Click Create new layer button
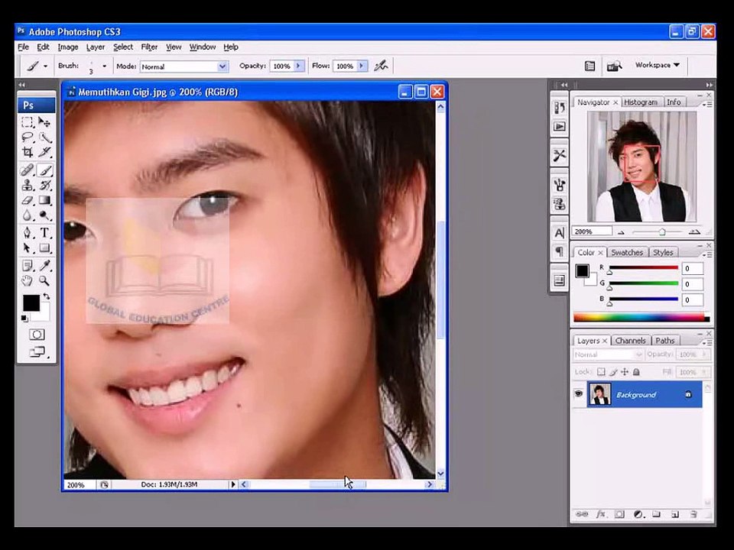Viewport: 734px width, 550px height. pyautogui.click(x=674, y=514)
